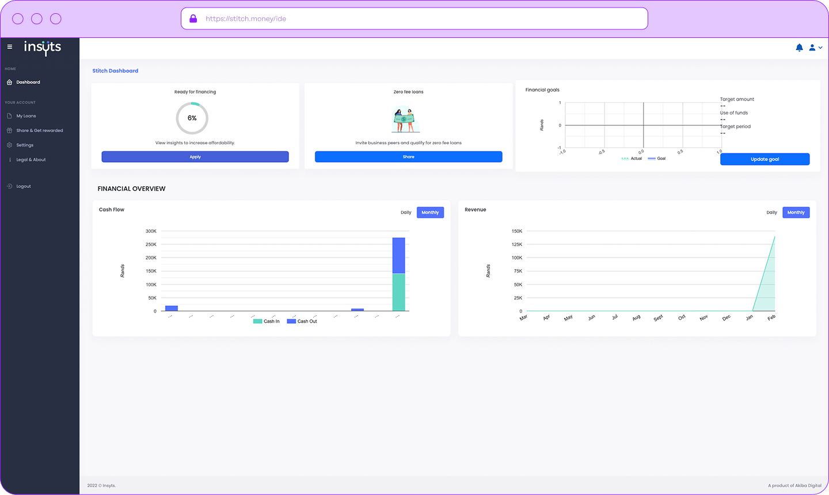Screen dimensions: 829x495
Task: Click the Dashboard home icon in sidebar
Action: tap(9, 82)
